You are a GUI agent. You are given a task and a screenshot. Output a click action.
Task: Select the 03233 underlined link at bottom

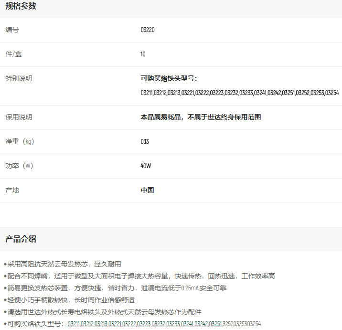pos(172,324)
